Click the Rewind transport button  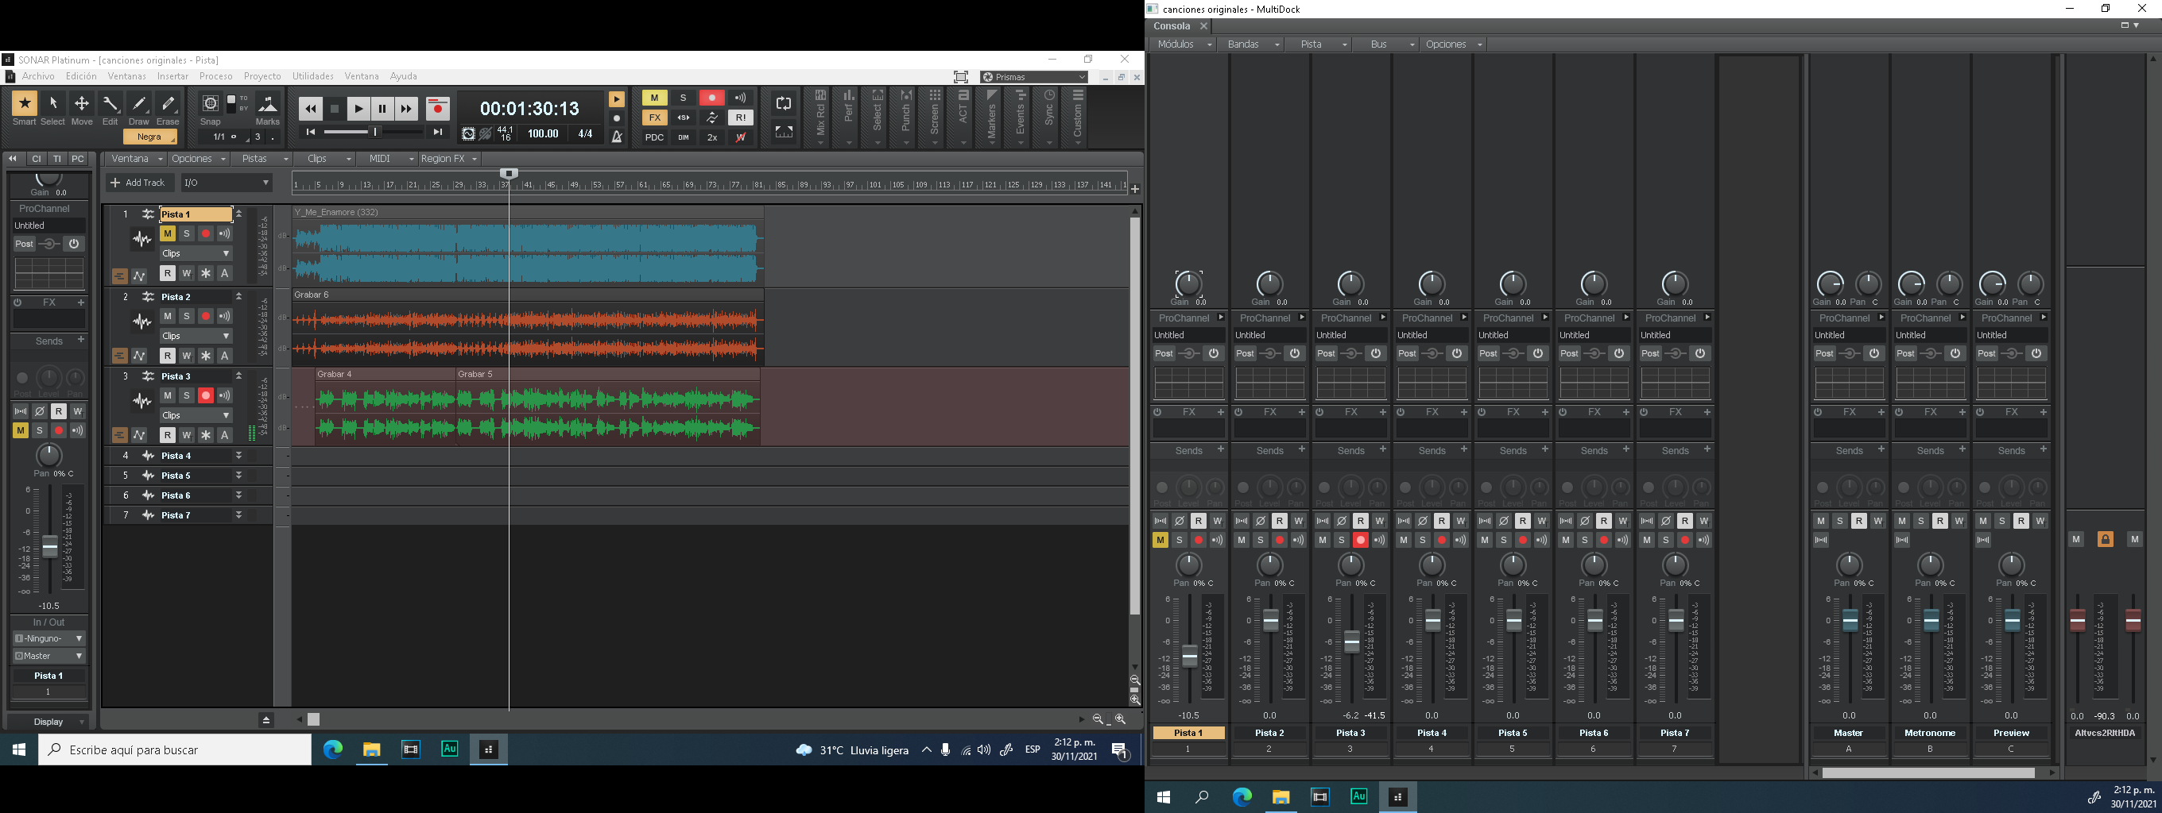311,109
